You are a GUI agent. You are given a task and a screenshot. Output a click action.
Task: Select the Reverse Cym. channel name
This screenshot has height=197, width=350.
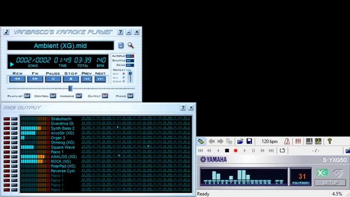[63, 171]
